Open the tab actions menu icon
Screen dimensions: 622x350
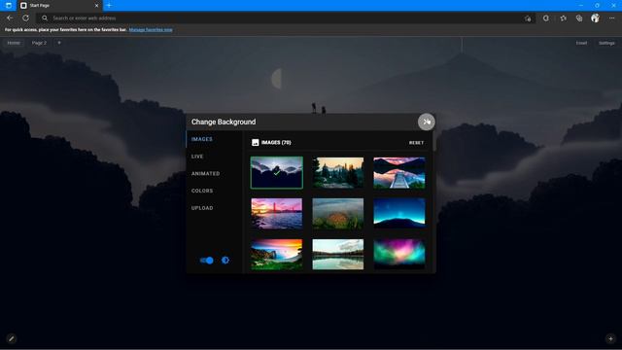[9, 6]
